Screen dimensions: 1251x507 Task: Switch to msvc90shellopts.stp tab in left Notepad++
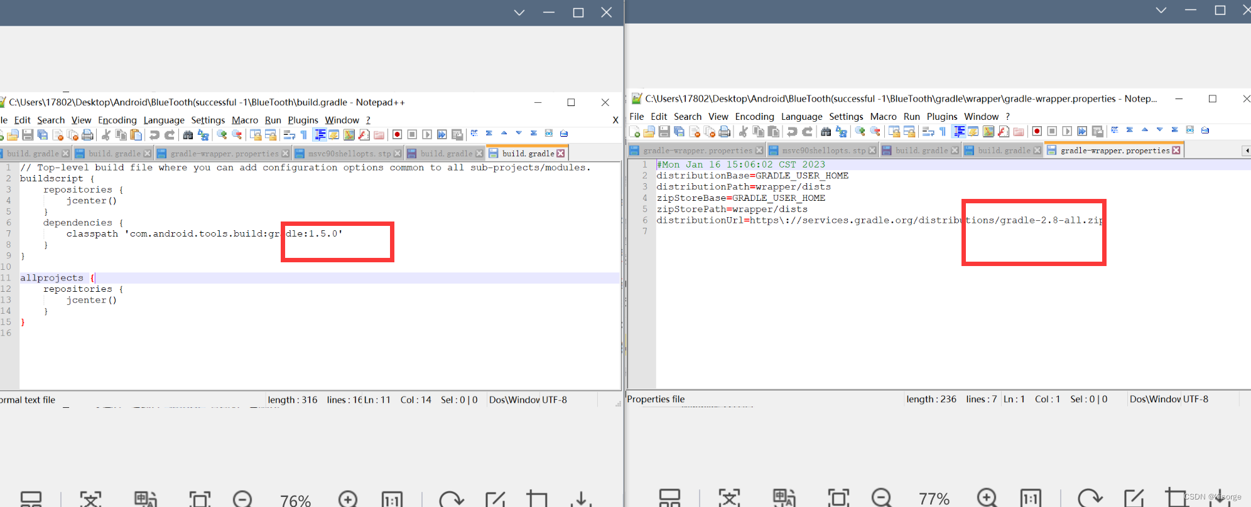(x=349, y=153)
